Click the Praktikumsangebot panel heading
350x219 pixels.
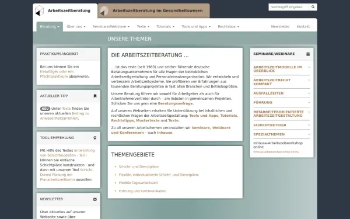[59, 54]
